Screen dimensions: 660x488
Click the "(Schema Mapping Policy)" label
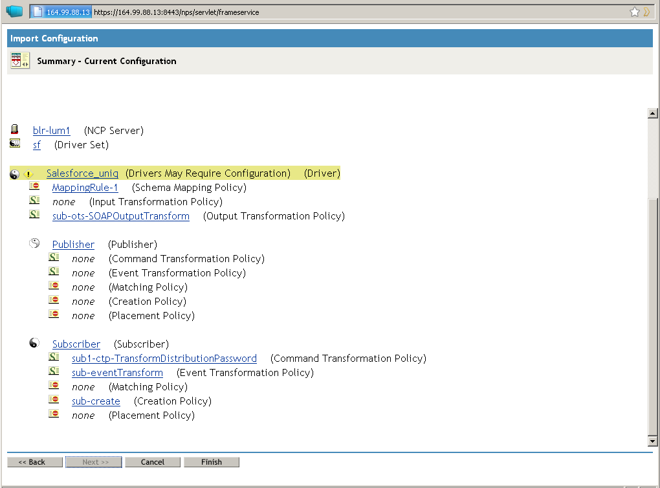[x=190, y=187]
